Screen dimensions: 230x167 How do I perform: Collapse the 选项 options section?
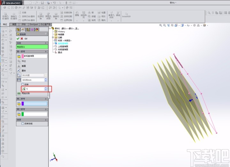click(46, 120)
